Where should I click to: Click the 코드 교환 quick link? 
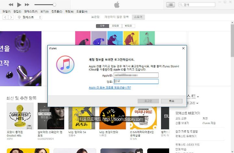[x=181, y=118]
